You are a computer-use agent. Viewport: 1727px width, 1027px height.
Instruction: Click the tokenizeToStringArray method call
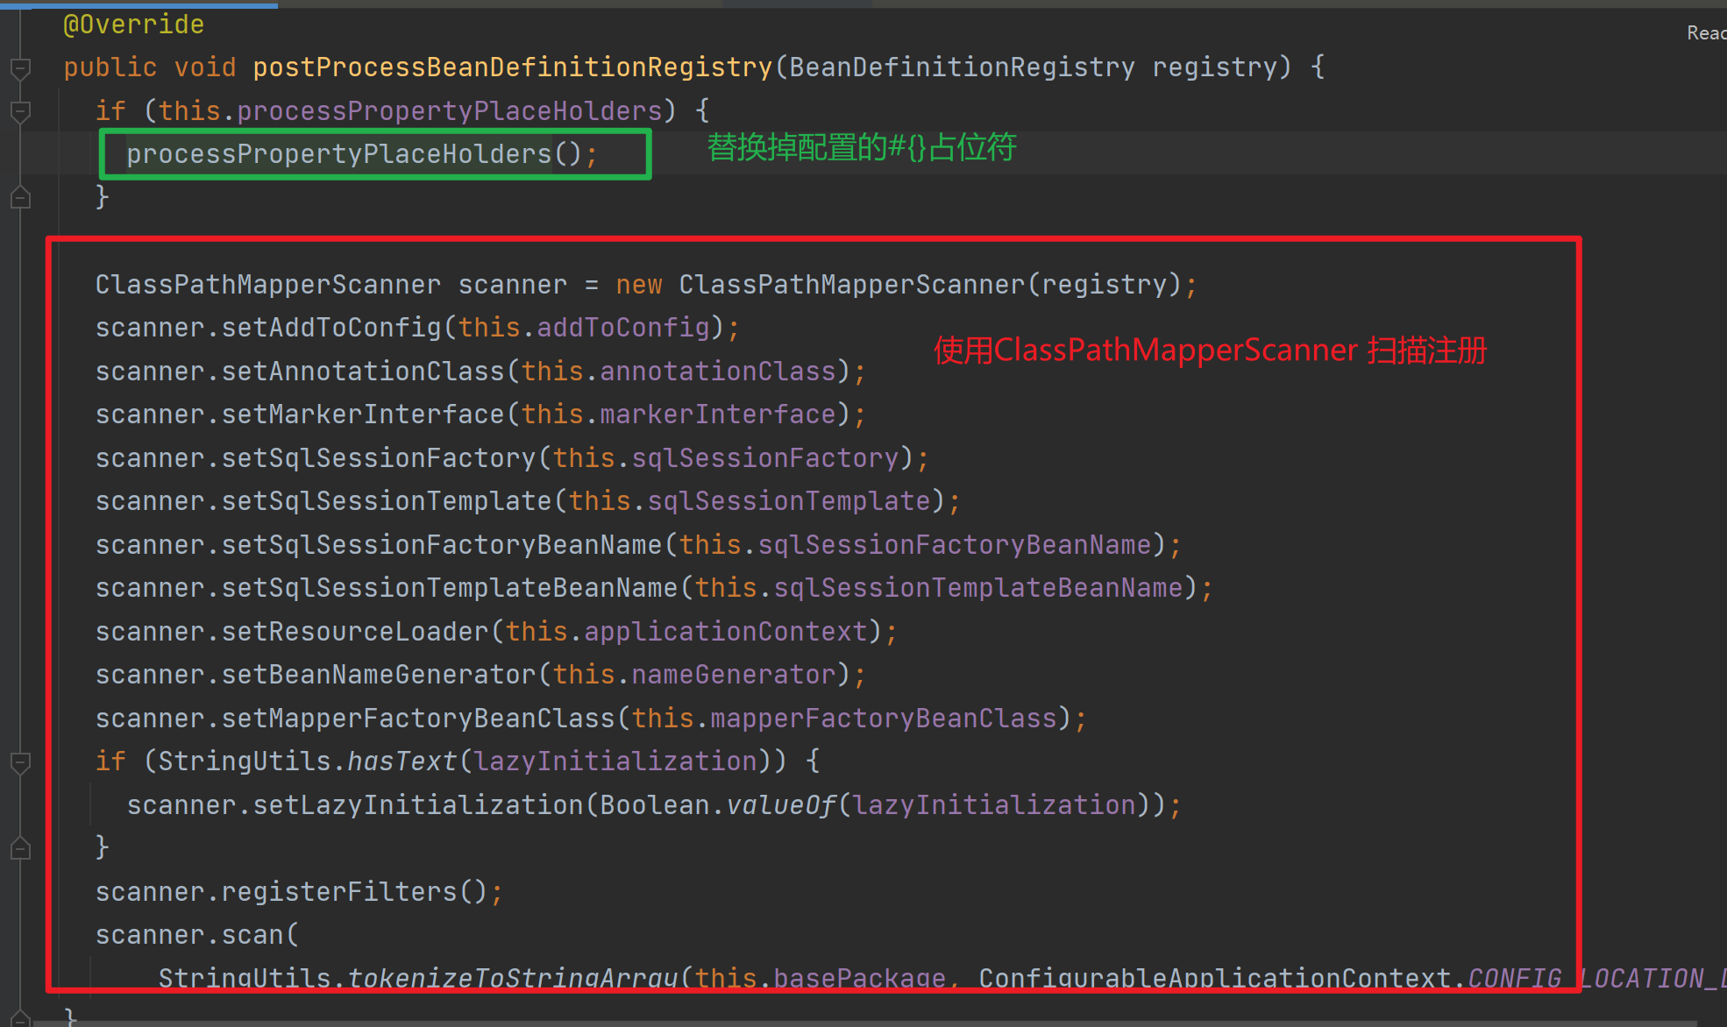[x=512, y=978]
